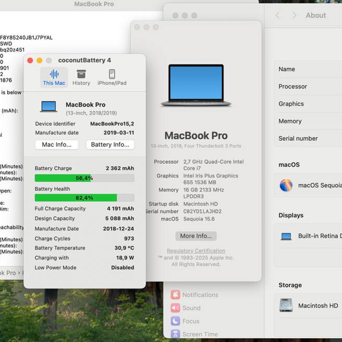Screen dimensions: 342x342
Task: Click the Design Capacity 5 088 mAh value
Action: tap(120, 218)
